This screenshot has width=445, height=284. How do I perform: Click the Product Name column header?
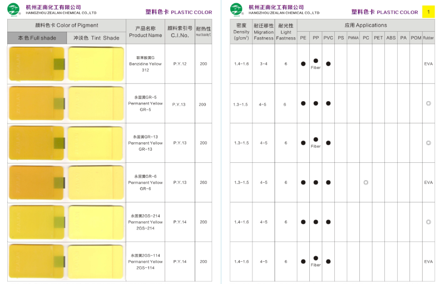[x=145, y=32]
